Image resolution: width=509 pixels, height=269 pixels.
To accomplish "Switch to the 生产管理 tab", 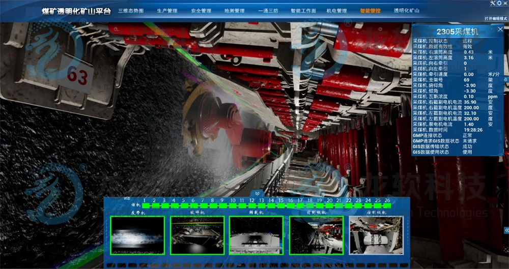I will coord(167,11).
